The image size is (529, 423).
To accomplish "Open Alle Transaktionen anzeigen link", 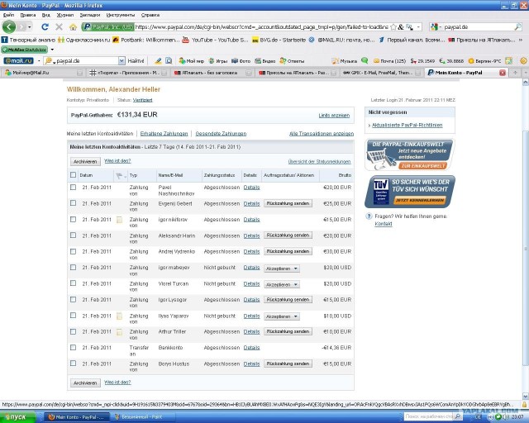I will [322, 134].
